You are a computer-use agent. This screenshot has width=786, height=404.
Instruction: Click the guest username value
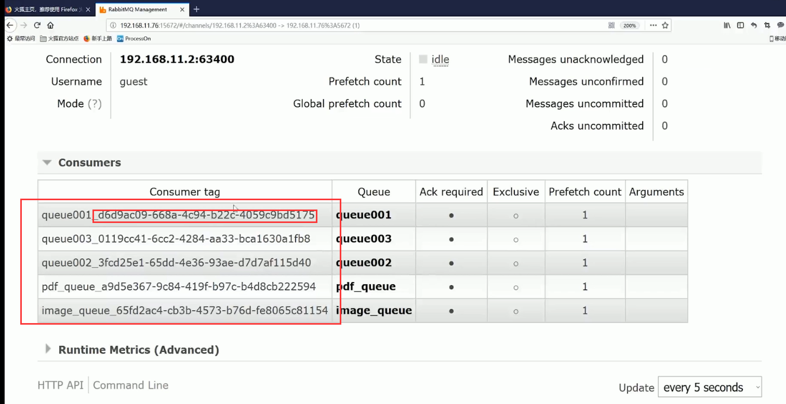tap(134, 82)
